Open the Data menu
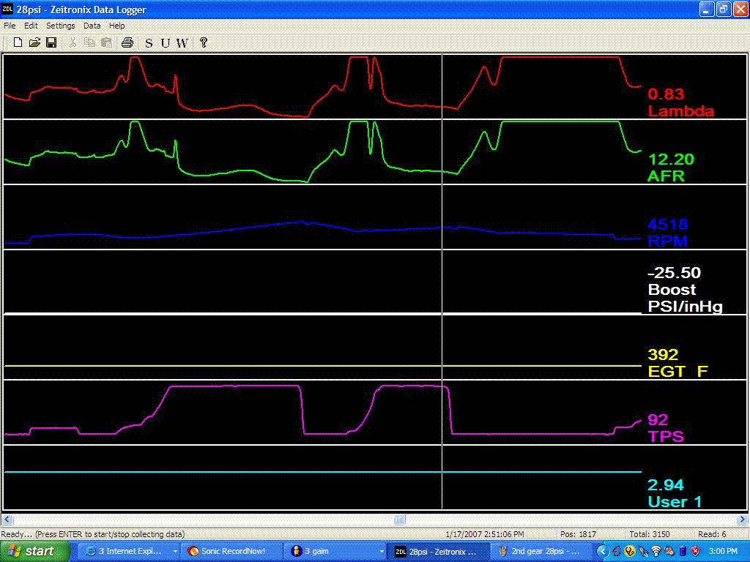 pyautogui.click(x=92, y=26)
